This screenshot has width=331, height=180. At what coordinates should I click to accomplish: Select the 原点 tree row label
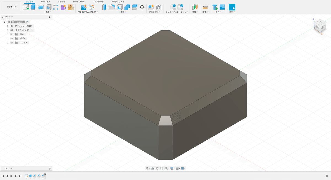point(22,34)
